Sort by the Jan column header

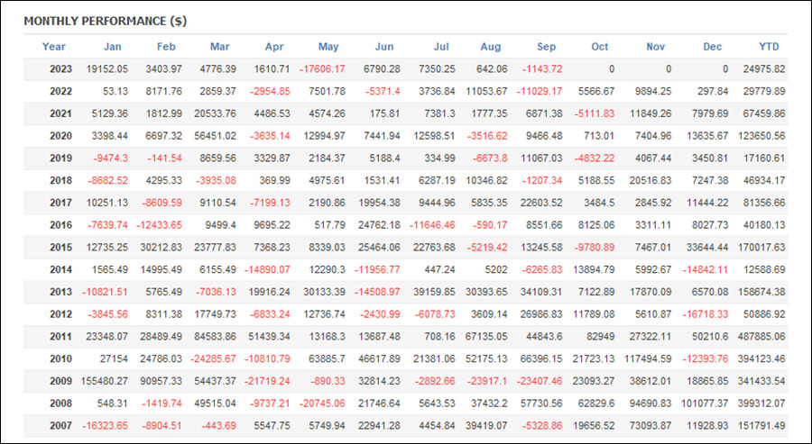coord(113,47)
